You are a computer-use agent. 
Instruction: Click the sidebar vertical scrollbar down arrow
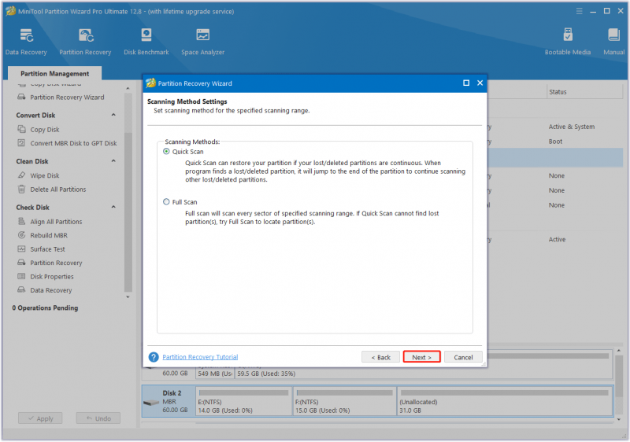pyautogui.click(x=128, y=297)
